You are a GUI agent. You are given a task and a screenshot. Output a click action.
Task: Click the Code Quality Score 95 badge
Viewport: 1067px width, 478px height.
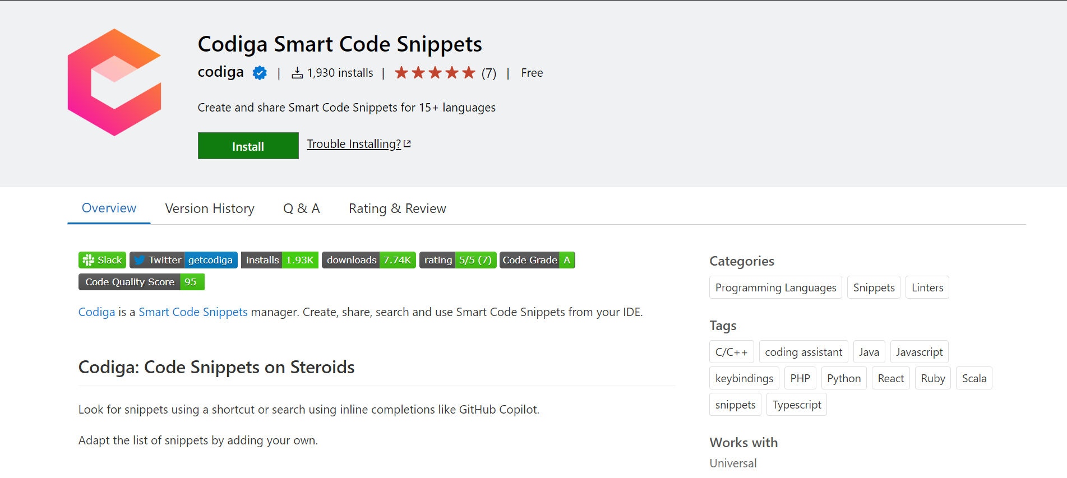point(141,282)
